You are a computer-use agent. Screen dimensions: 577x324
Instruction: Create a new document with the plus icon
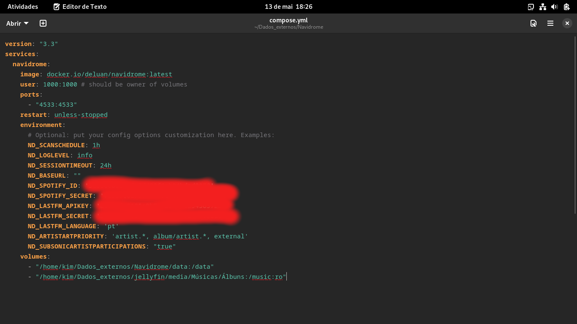point(43,24)
